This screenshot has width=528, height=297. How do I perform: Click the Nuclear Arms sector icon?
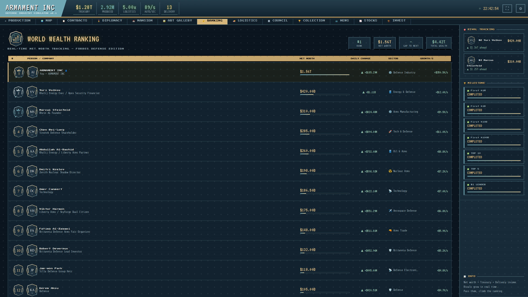click(x=390, y=171)
